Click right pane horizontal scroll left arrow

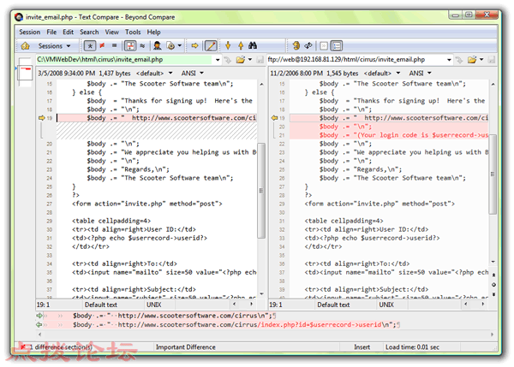coord(465,305)
